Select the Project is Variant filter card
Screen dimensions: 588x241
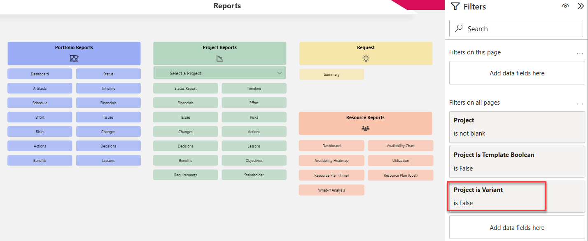(497, 196)
